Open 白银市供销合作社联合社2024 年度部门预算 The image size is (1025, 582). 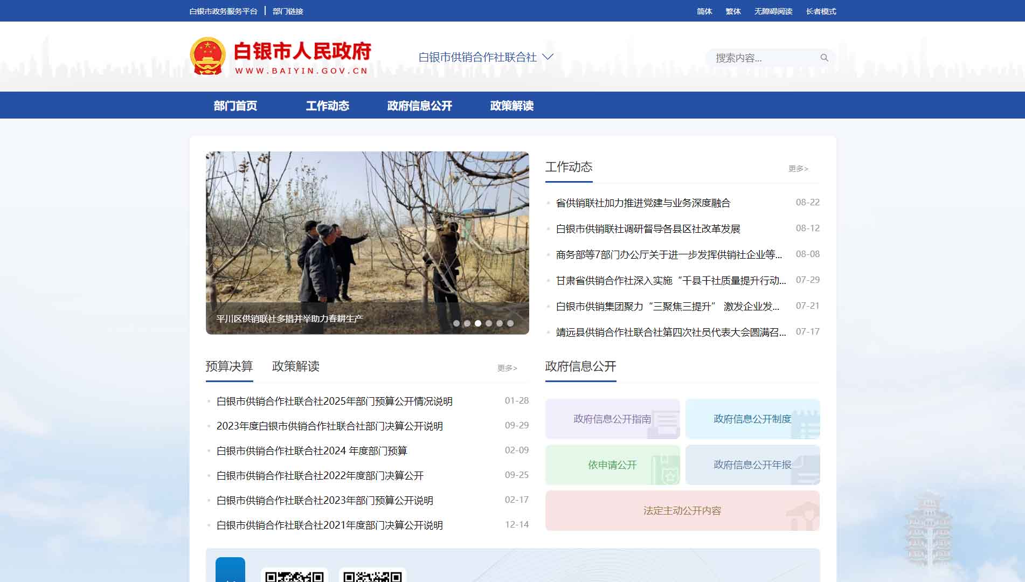pos(311,451)
